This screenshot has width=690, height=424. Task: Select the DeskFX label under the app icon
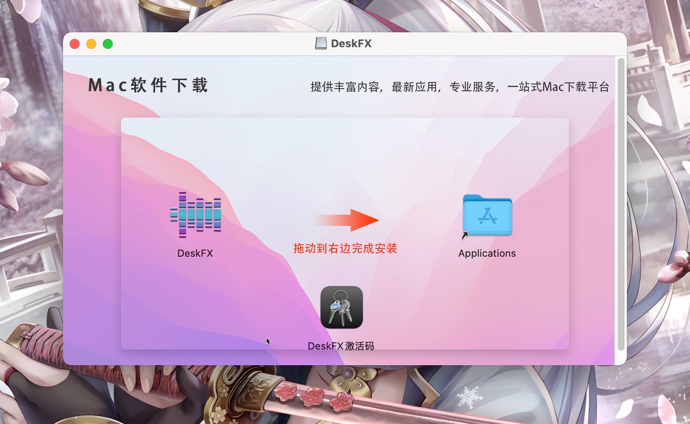click(195, 253)
